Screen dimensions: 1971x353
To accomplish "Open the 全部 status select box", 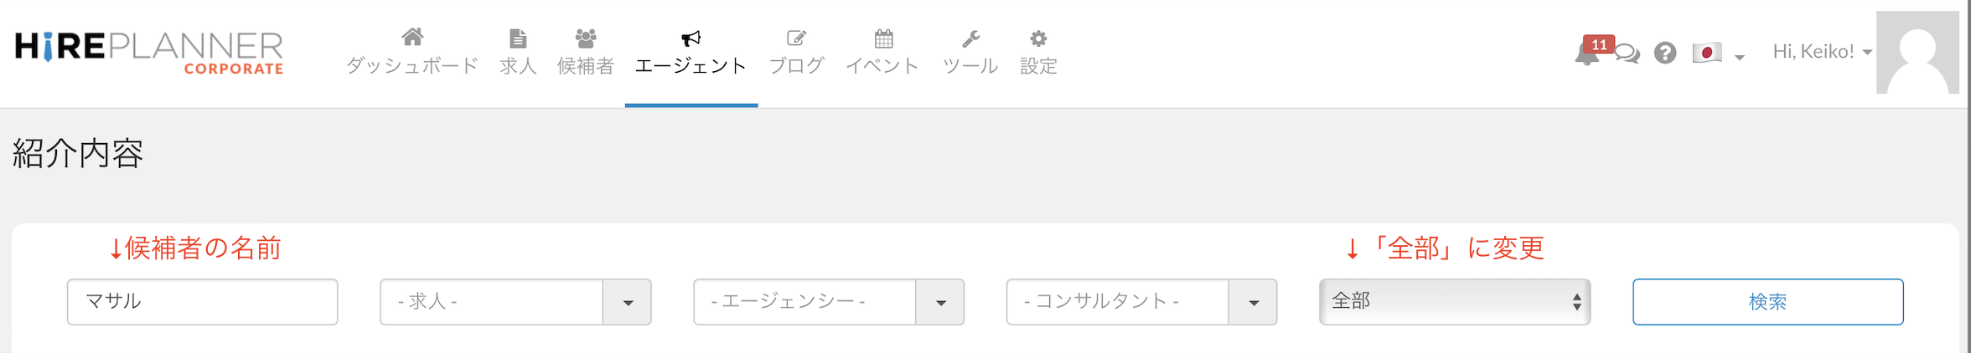I will [x=1454, y=302].
